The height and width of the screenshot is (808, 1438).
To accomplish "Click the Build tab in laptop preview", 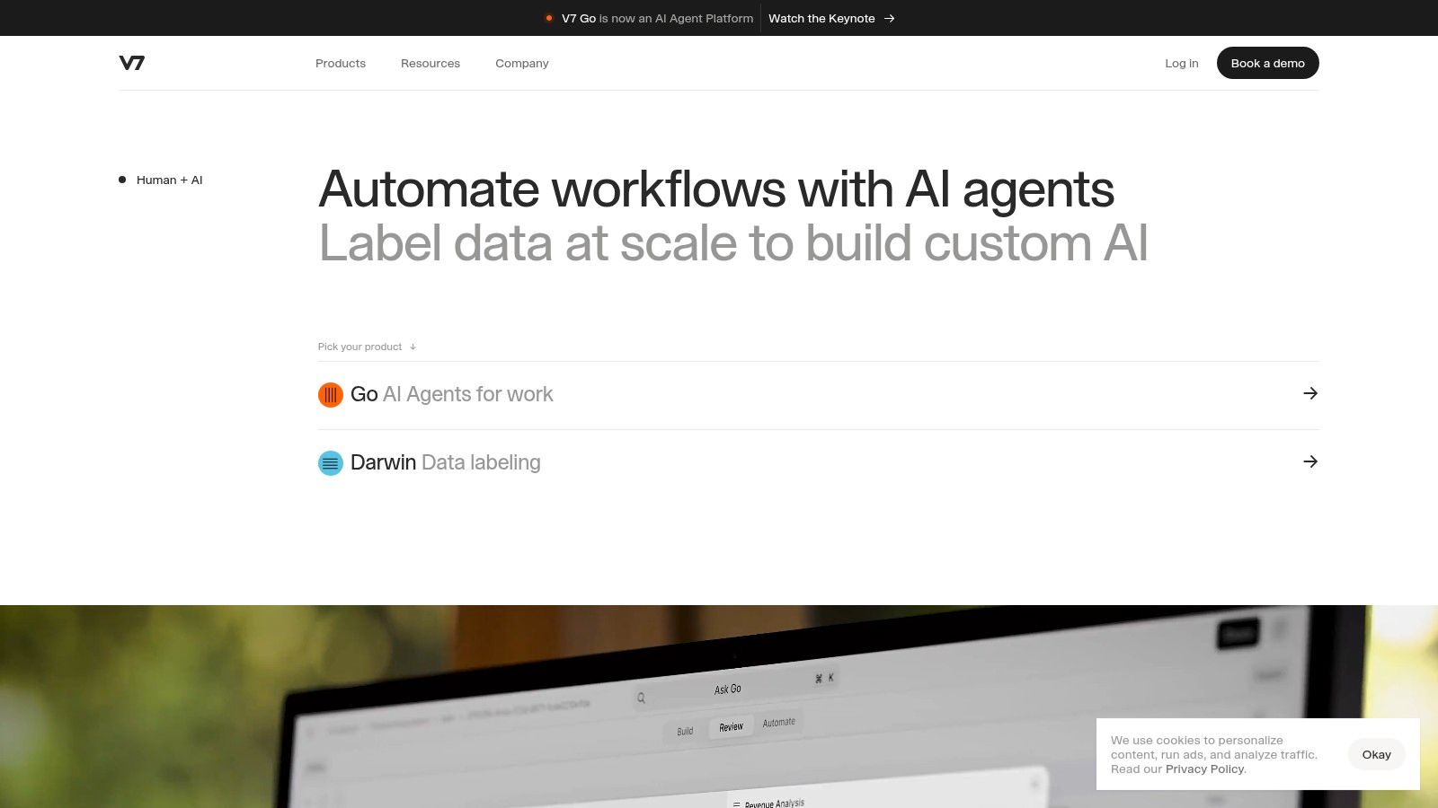I will coord(685,731).
